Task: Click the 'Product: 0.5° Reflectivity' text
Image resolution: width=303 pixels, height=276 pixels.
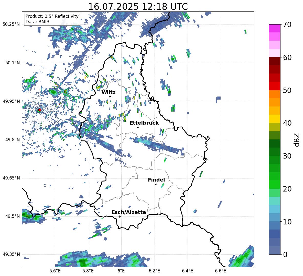Action: [52, 16]
